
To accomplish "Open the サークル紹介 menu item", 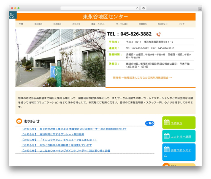I will [122, 24].
